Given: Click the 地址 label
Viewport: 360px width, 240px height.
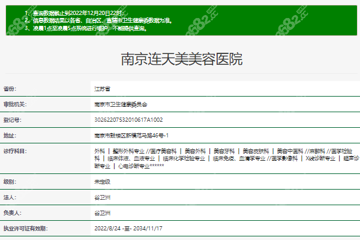Looking at the screenshot, I should pos(10,136).
